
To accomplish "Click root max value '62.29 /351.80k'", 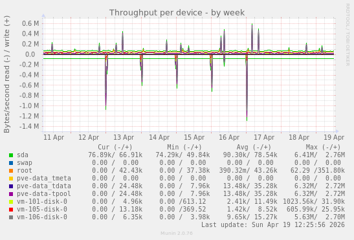I will pos(318,171).
